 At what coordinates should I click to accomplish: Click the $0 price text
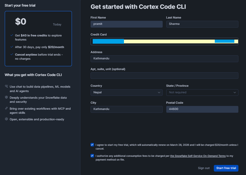pyautogui.click(x=20, y=22)
